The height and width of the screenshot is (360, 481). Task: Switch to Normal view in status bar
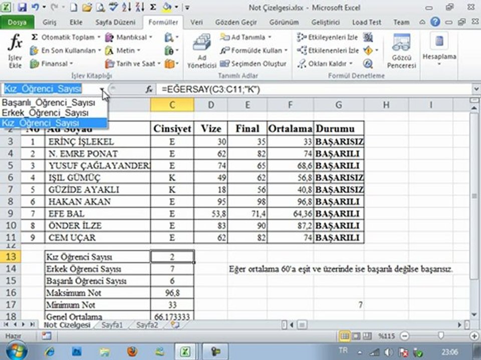(x=345, y=336)
